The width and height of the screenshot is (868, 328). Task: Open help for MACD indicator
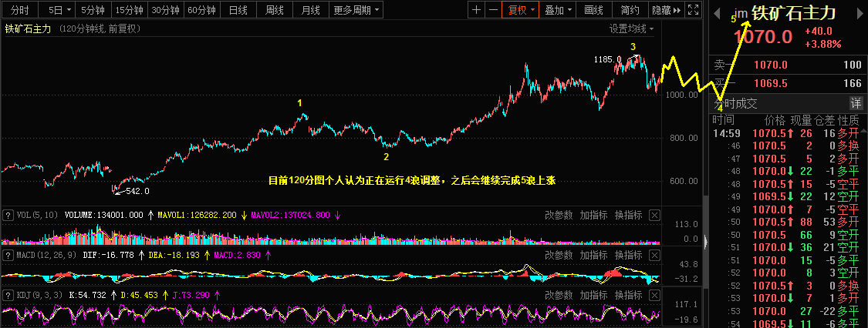click(8, 255)
